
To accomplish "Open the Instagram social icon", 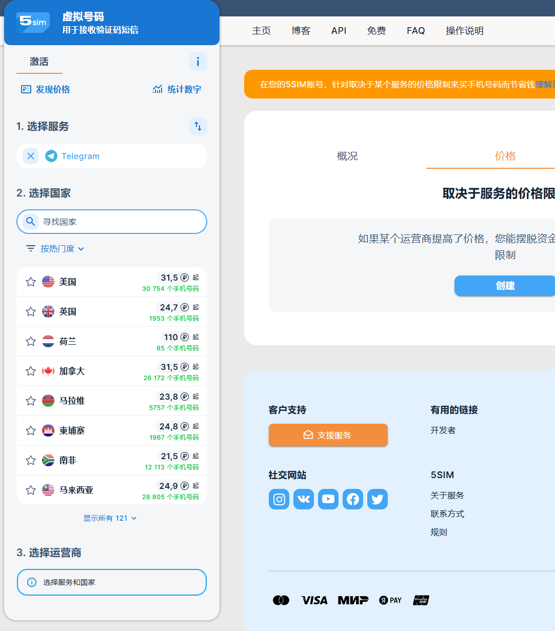I will coord(279,499).
